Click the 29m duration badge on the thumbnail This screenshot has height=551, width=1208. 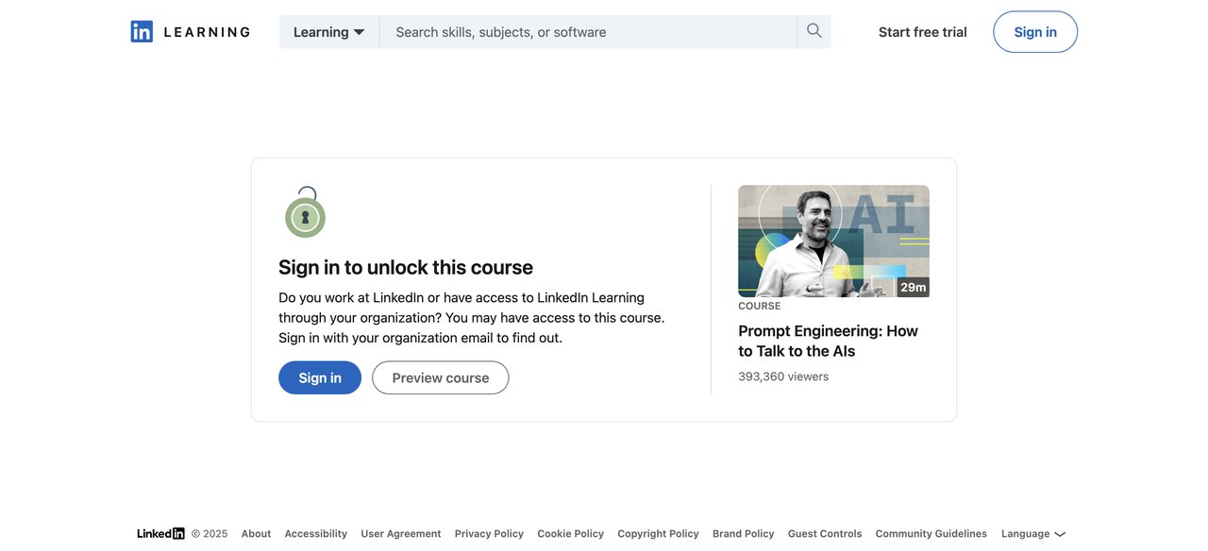tap(913, 287)
